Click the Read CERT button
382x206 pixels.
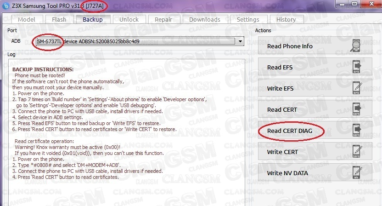click(x=315, y=109)
